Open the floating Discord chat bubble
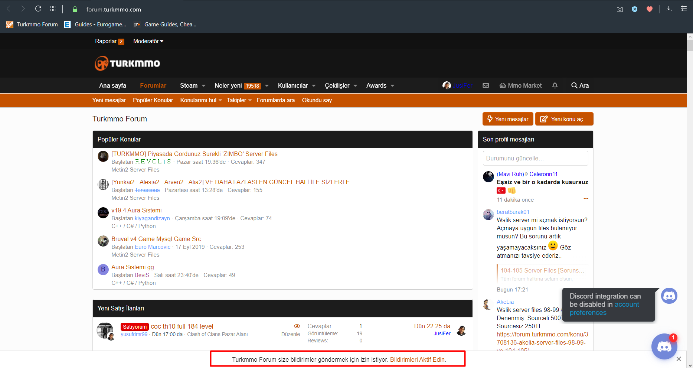Viewport: 693px width, 368px height. pos(664,347)
